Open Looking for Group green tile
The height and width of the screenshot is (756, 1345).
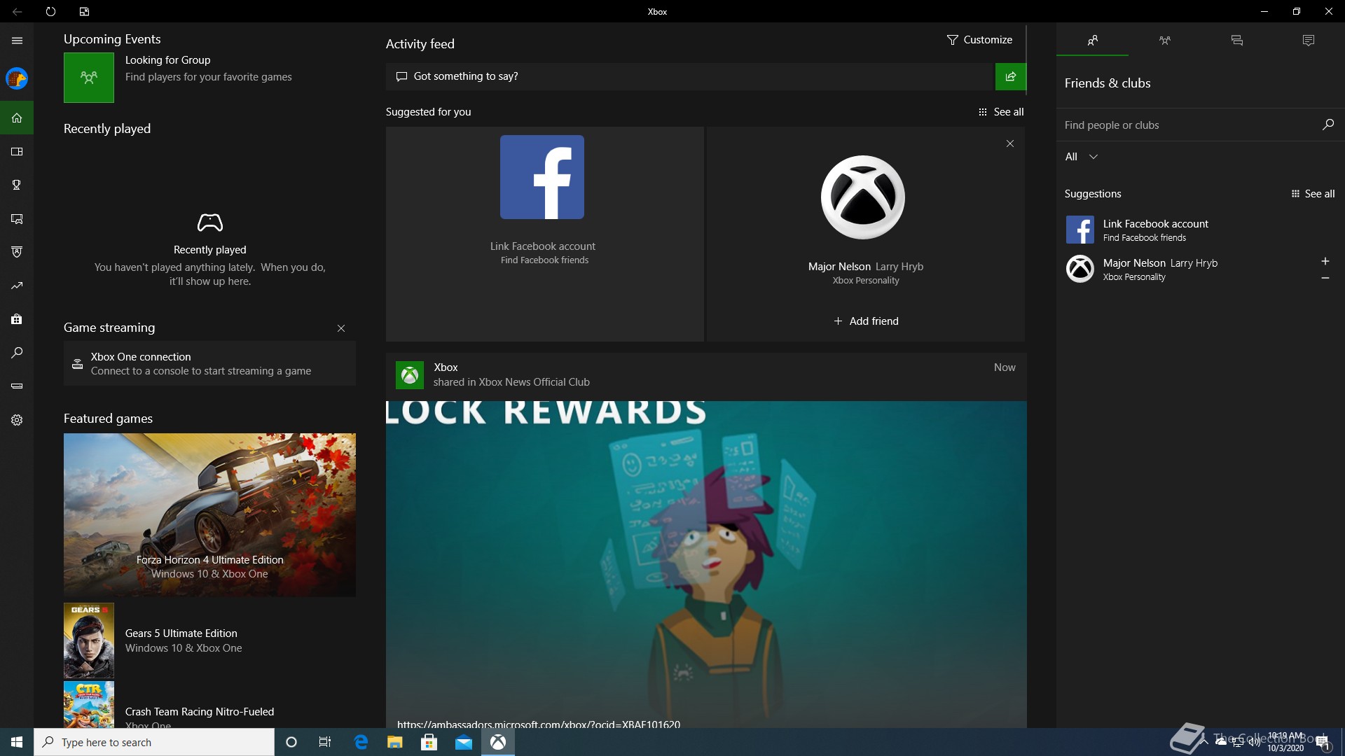89,78
